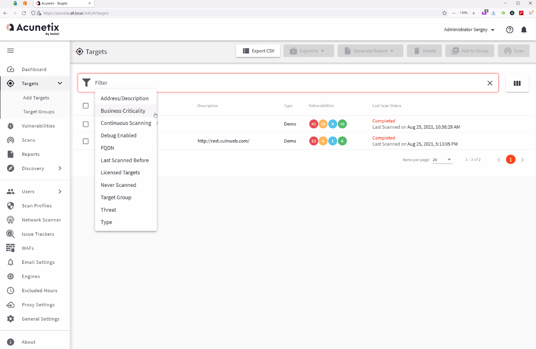Viewport: 536px width, 349px height.
Task: Open the Administrator Sergey user dropdown
Action: [x=469, y=30]
